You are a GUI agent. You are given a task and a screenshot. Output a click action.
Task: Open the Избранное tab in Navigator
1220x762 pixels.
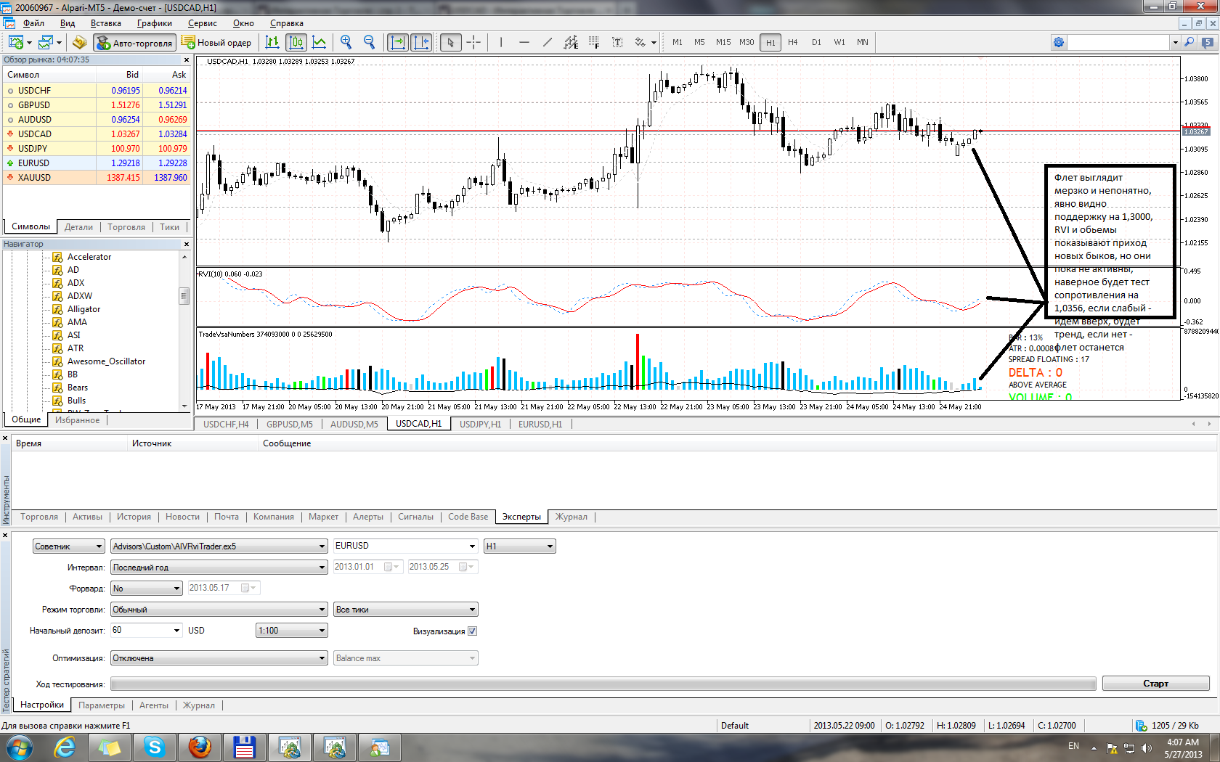77,420
